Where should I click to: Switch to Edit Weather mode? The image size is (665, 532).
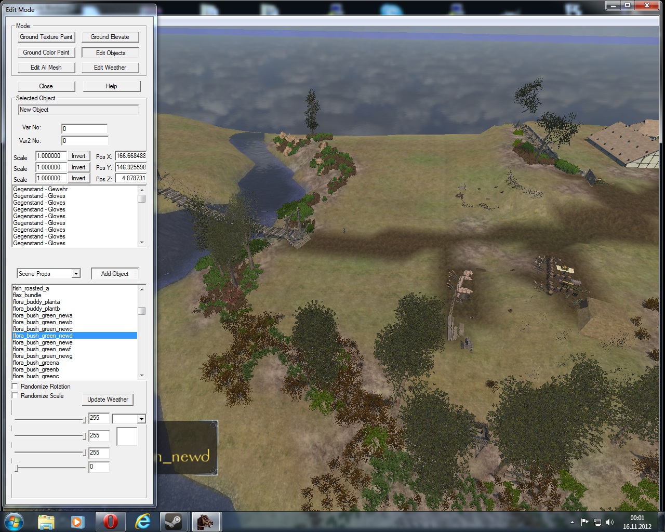[110, 68]
